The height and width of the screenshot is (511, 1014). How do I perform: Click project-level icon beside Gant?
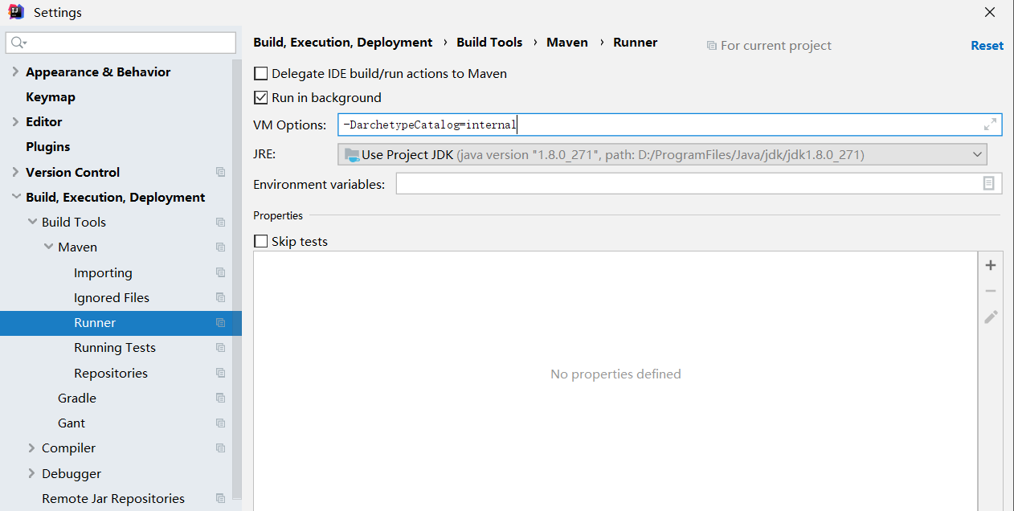click(x=220, y=423)
